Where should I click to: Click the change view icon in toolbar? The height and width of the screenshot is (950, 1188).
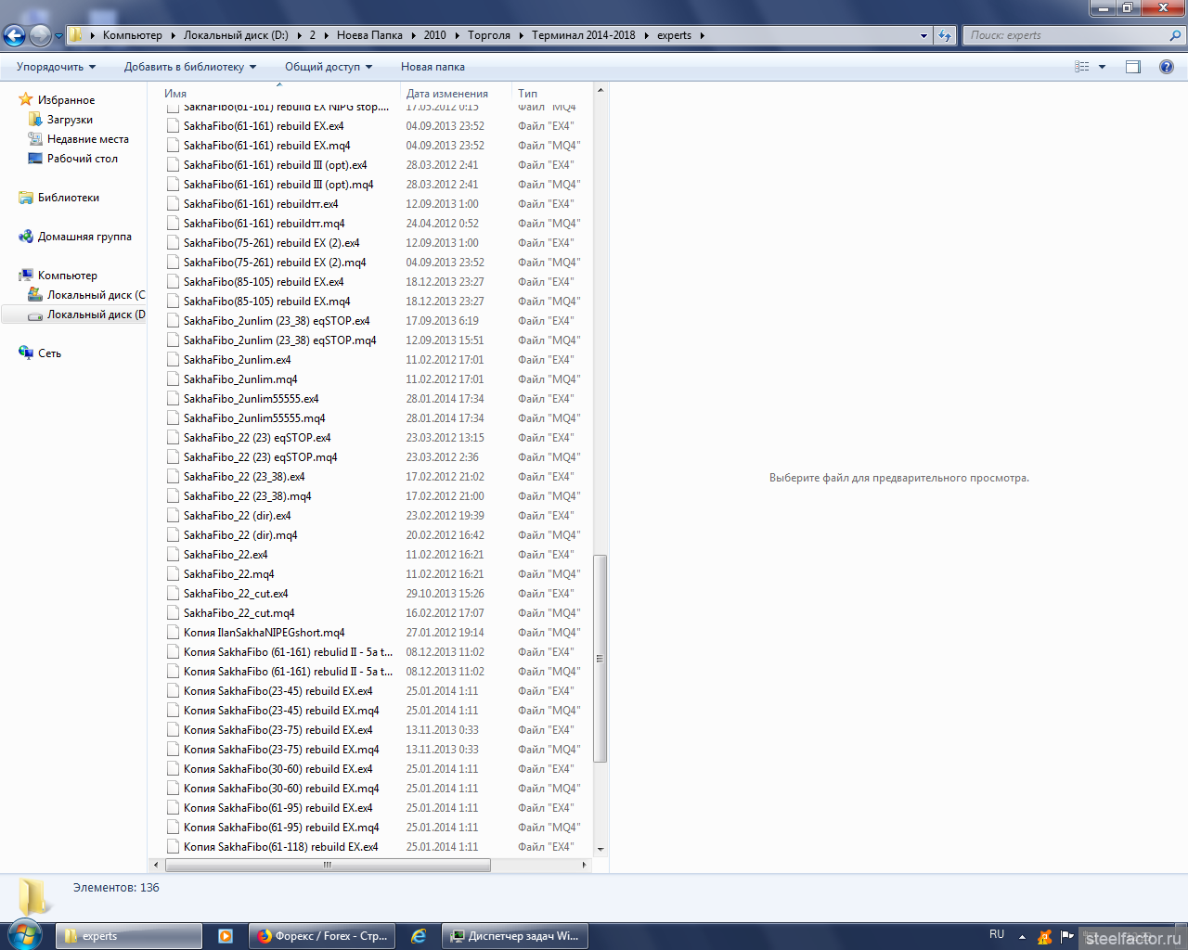coord(1082,67)
